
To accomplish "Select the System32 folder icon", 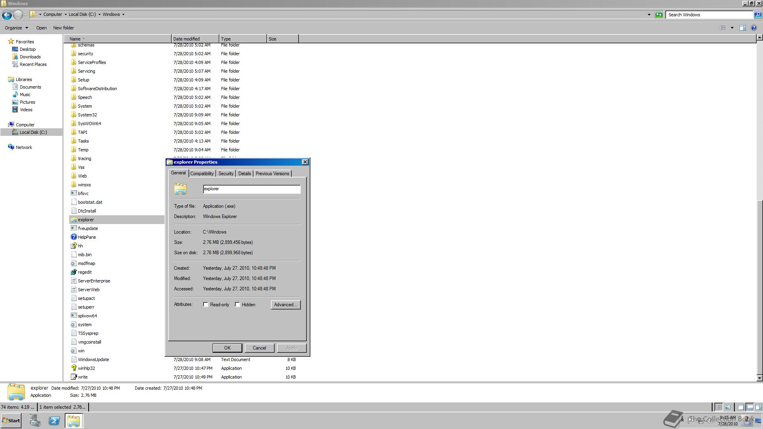I will coord(74,115).
